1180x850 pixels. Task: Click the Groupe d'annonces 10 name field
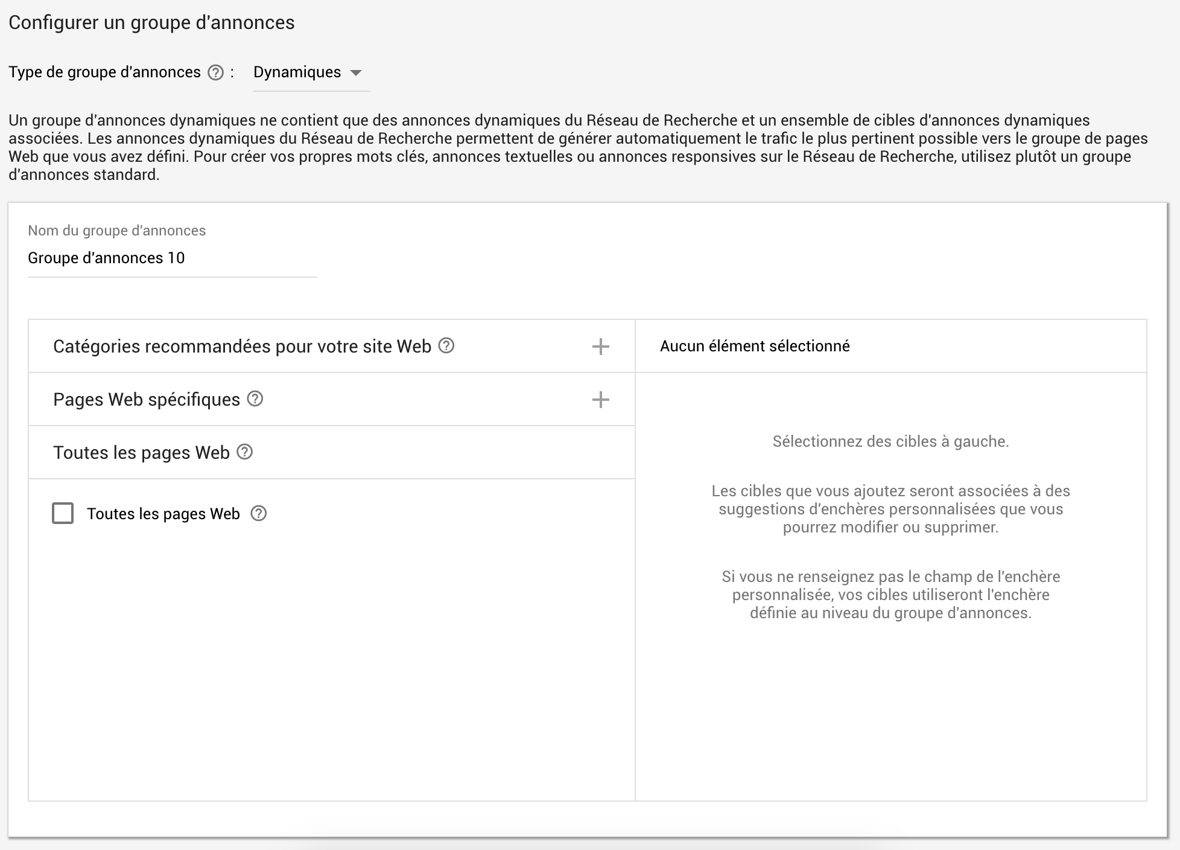(172, 258)
